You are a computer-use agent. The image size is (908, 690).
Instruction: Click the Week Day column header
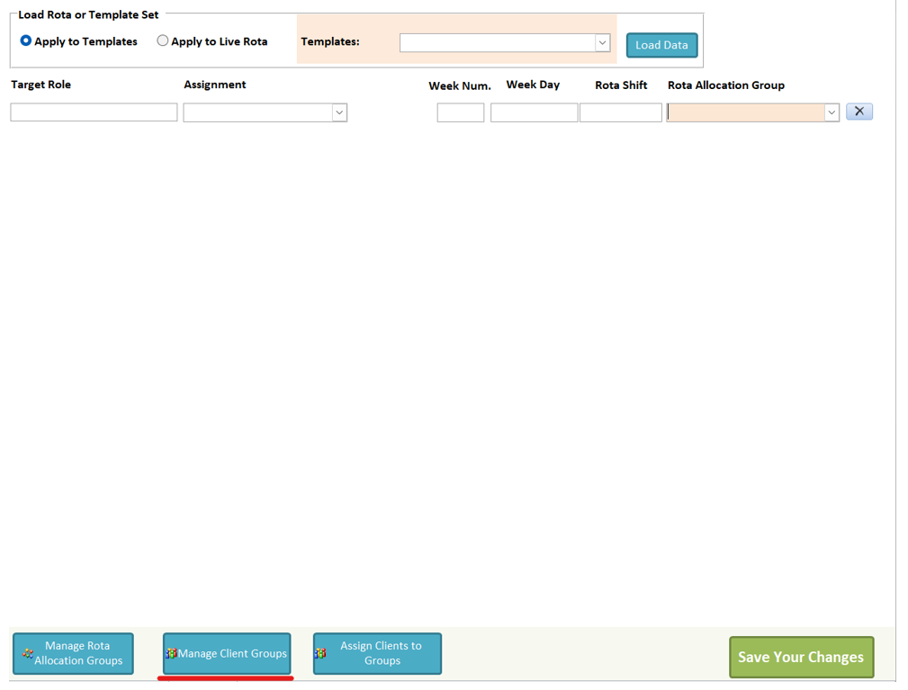pos(533,85)
